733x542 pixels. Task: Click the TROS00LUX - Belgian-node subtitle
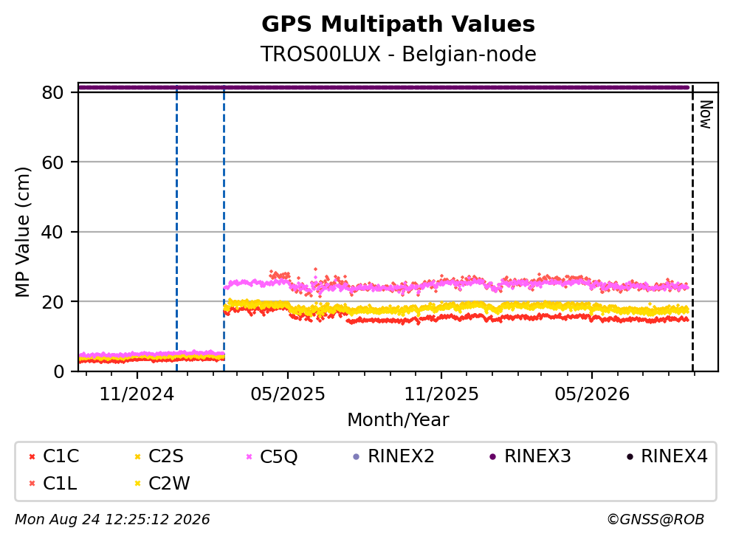pyautogui.click(x=399, y=54)
